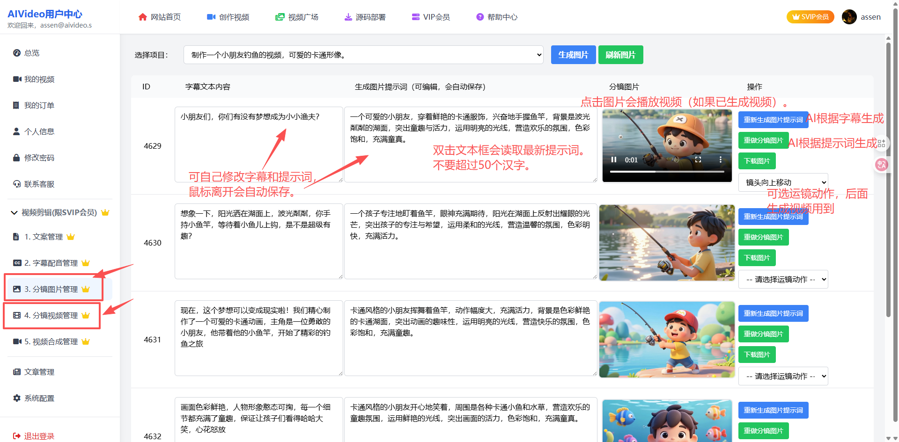Open camera motion dropdown for row 4630
Screen dimensions: 899x442
[x=783, y=279]
